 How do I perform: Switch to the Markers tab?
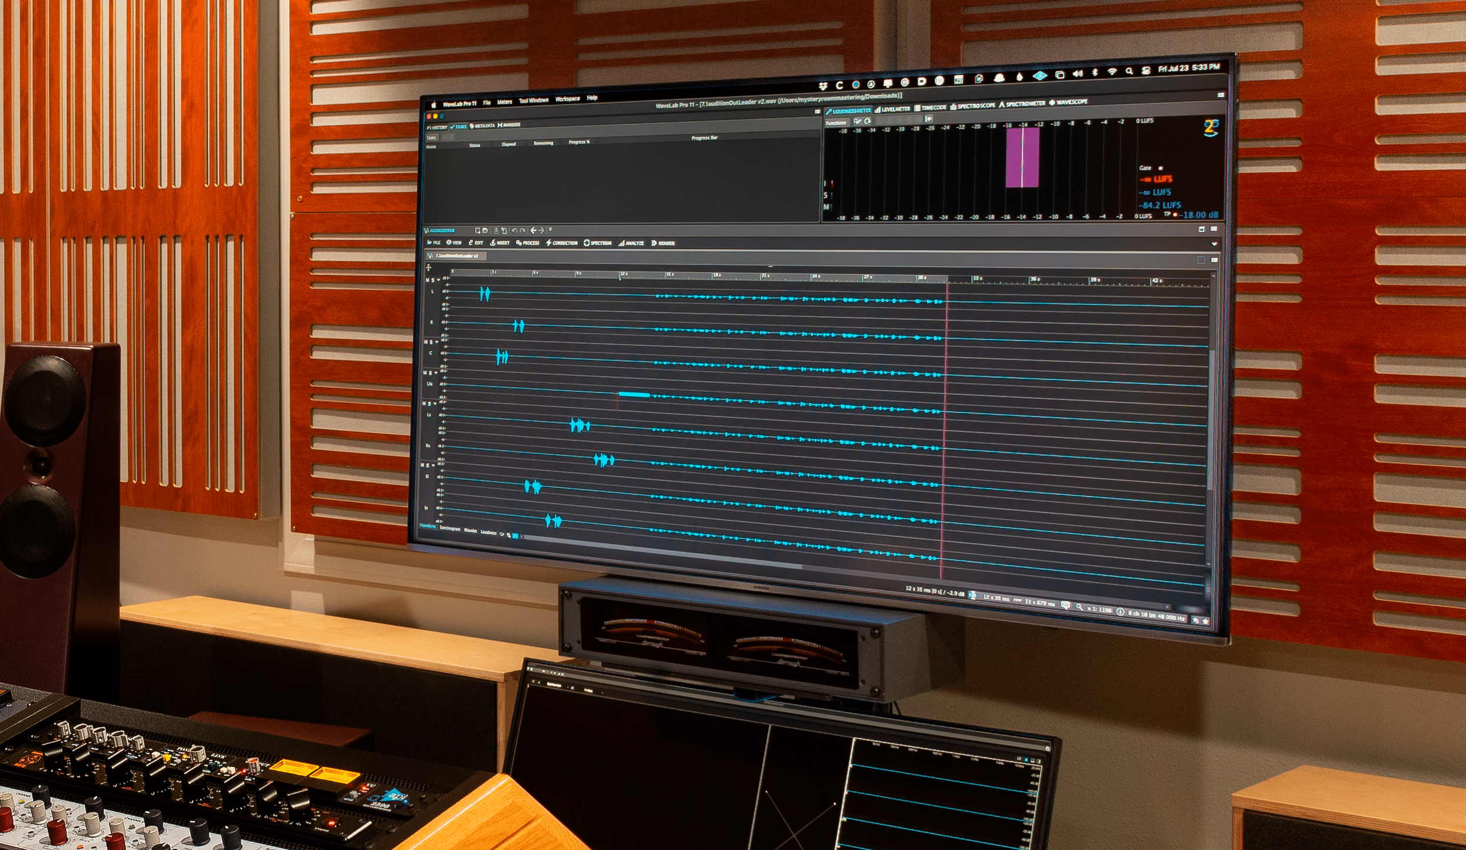[509, 125]
